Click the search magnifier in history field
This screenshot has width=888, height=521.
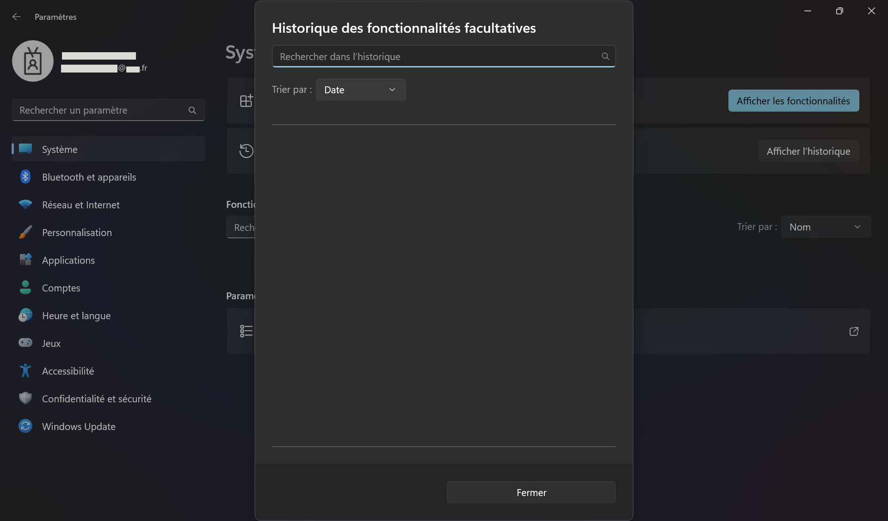pyautogui.click(x=605, y=56)
